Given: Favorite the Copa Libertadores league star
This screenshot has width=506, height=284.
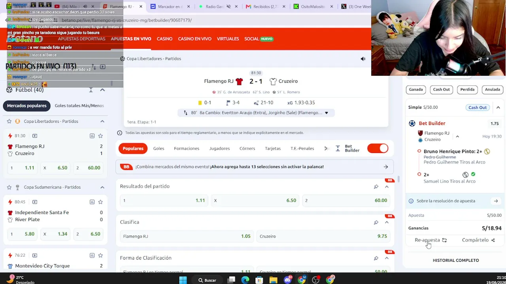Looking at the screenshot, I should coord(9,121).
